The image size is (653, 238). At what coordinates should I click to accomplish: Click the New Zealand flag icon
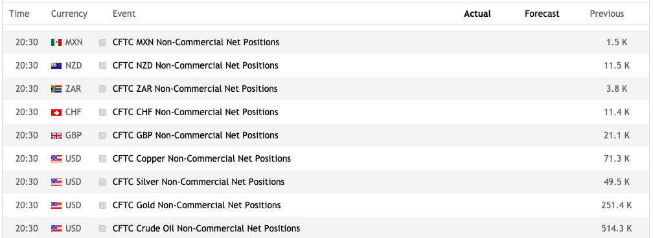(x=56, y=66)
